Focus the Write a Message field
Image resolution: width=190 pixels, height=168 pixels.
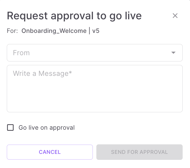click(x=94, y=88)
